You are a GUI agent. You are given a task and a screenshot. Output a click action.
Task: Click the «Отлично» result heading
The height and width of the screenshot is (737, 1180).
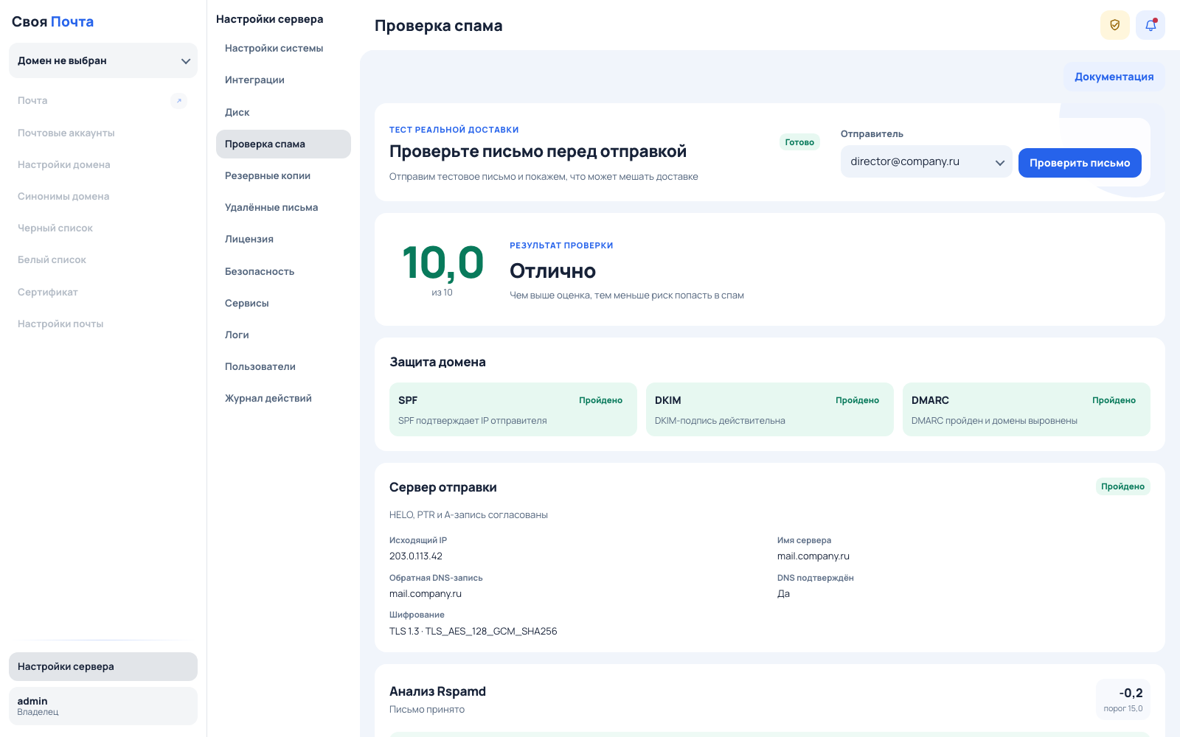[x=552, y=271]
